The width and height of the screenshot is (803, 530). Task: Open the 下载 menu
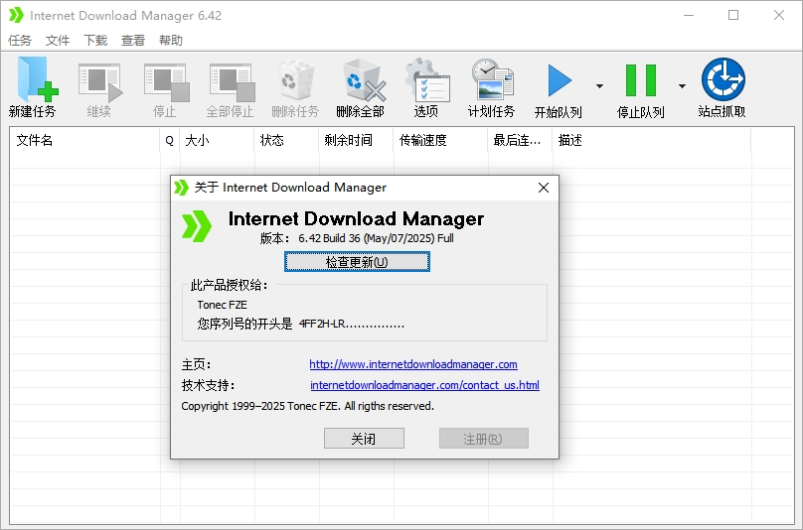point(95,41)
